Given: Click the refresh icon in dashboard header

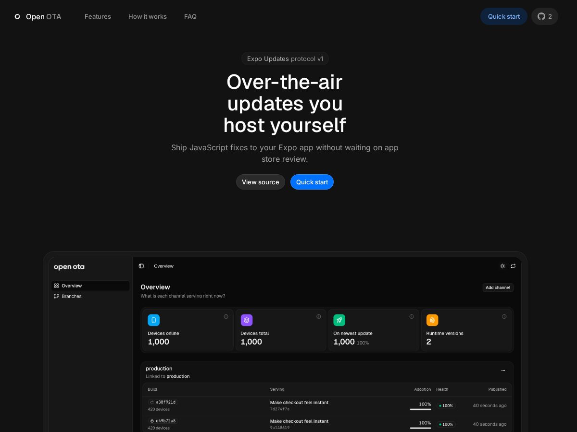Looking at the screenshot, I should click(x=513, y=266).
